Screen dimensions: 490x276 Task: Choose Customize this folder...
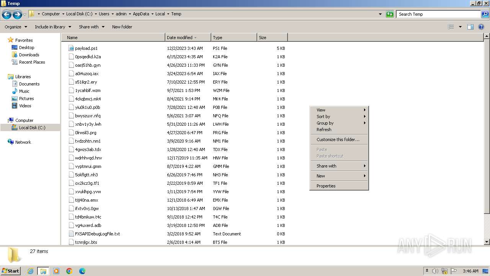click(x=339, y=140)
